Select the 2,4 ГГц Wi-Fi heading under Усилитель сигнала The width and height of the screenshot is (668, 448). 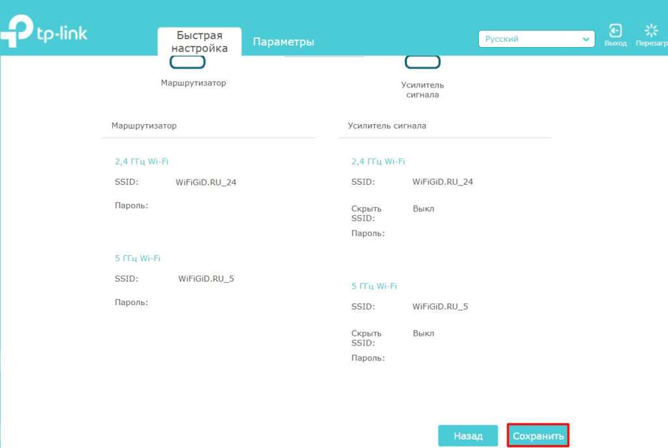coord(378,161)
